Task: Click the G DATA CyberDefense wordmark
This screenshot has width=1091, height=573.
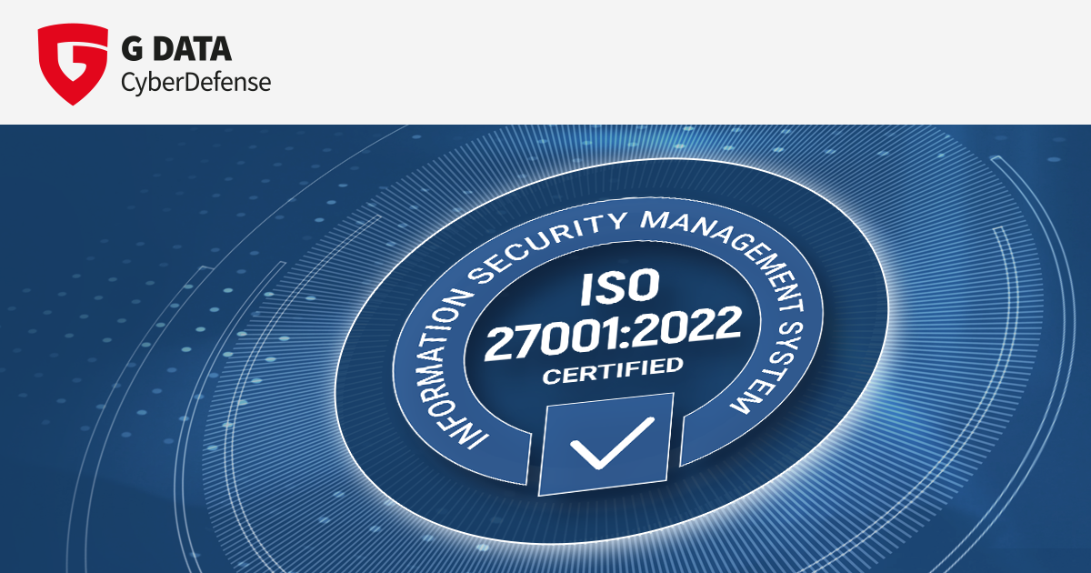Action: pyautogui.click(x=195, y=65)
